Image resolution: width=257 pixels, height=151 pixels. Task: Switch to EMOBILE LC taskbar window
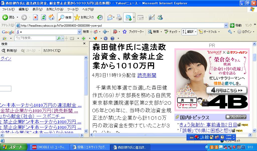[50, 147]
